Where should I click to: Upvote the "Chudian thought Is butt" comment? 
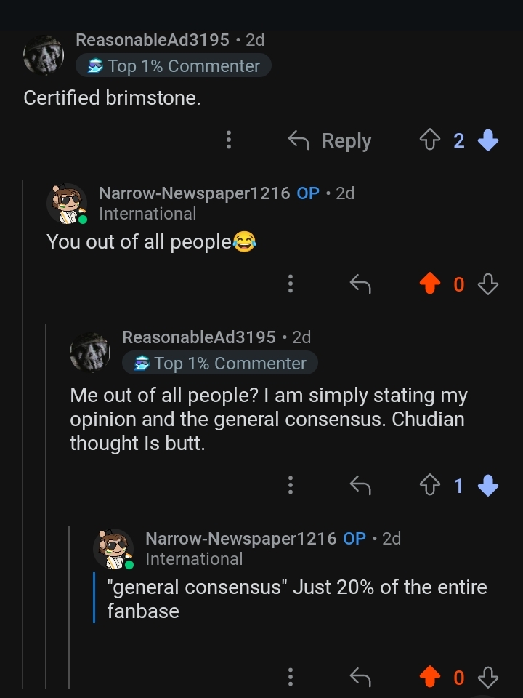tap(429, 485)
